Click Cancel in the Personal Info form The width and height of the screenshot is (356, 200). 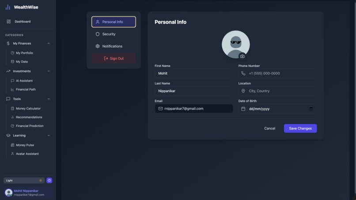pos(270,129)
